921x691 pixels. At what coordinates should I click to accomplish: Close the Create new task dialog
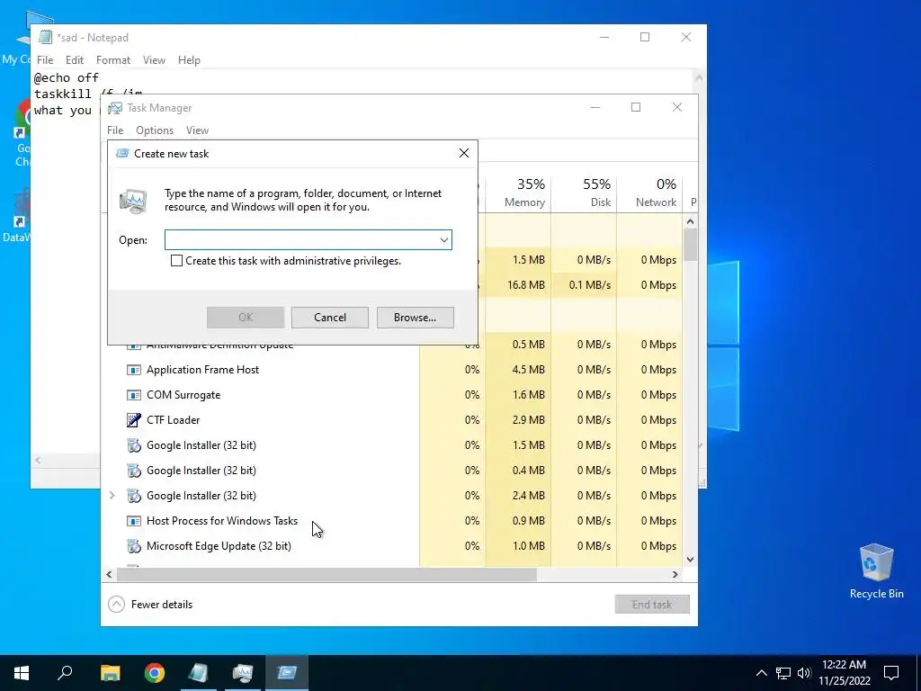[x=464, y=153]
